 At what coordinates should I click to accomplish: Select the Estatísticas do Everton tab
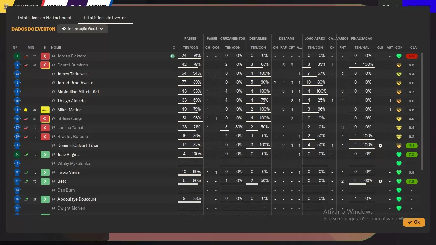(x=105, y=18)
